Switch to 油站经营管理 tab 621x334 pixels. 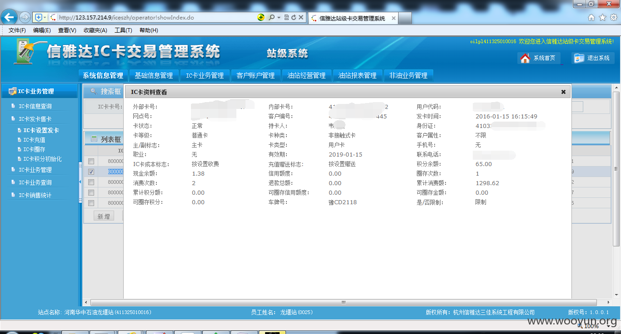pyautogui.click(x=306, y=75)
